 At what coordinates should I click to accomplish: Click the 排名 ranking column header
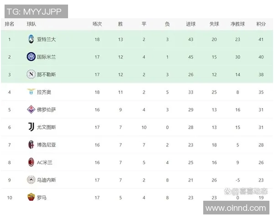pos(10,24)
